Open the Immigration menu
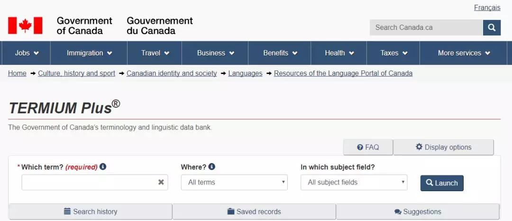 89,53
